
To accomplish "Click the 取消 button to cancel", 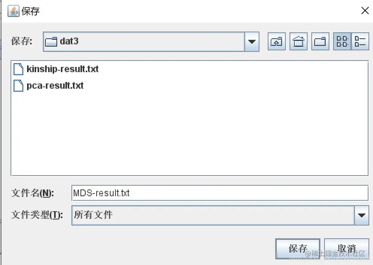I will click(347, 249).
